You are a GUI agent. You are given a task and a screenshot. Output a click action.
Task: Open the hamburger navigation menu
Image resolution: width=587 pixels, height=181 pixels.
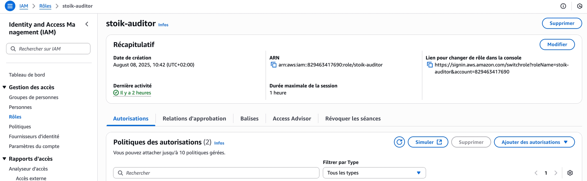point(10,6)
